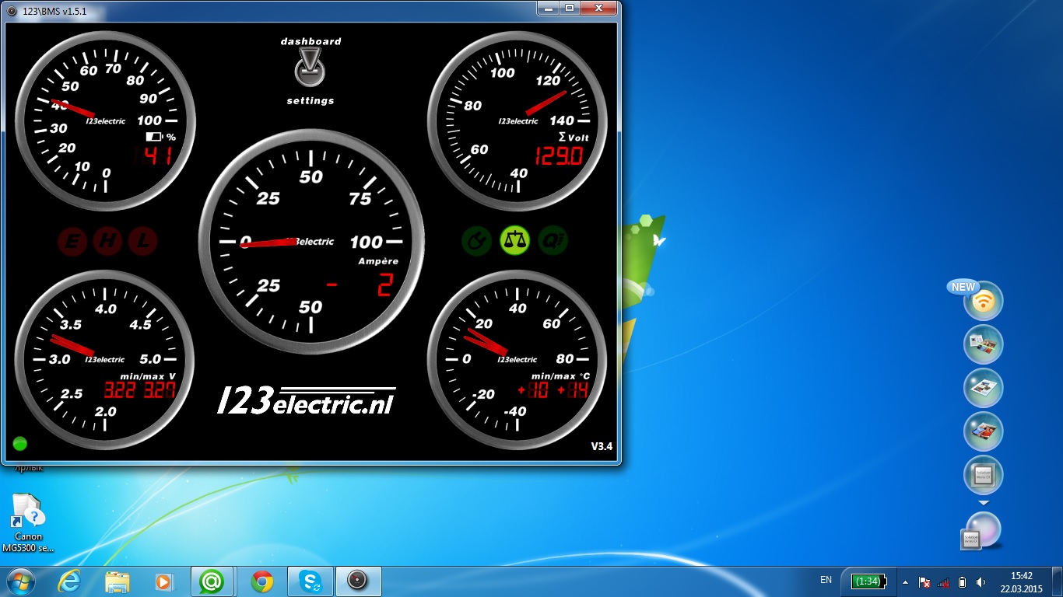Flip the dashboard/settings toggle switch
1063x597 pixels.
pyautogui.click(x=310, y=69)
